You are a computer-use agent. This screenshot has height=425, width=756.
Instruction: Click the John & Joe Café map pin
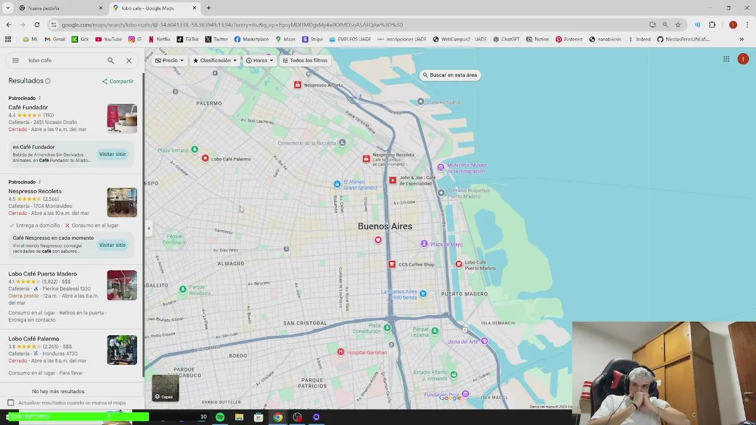point(393,180)
